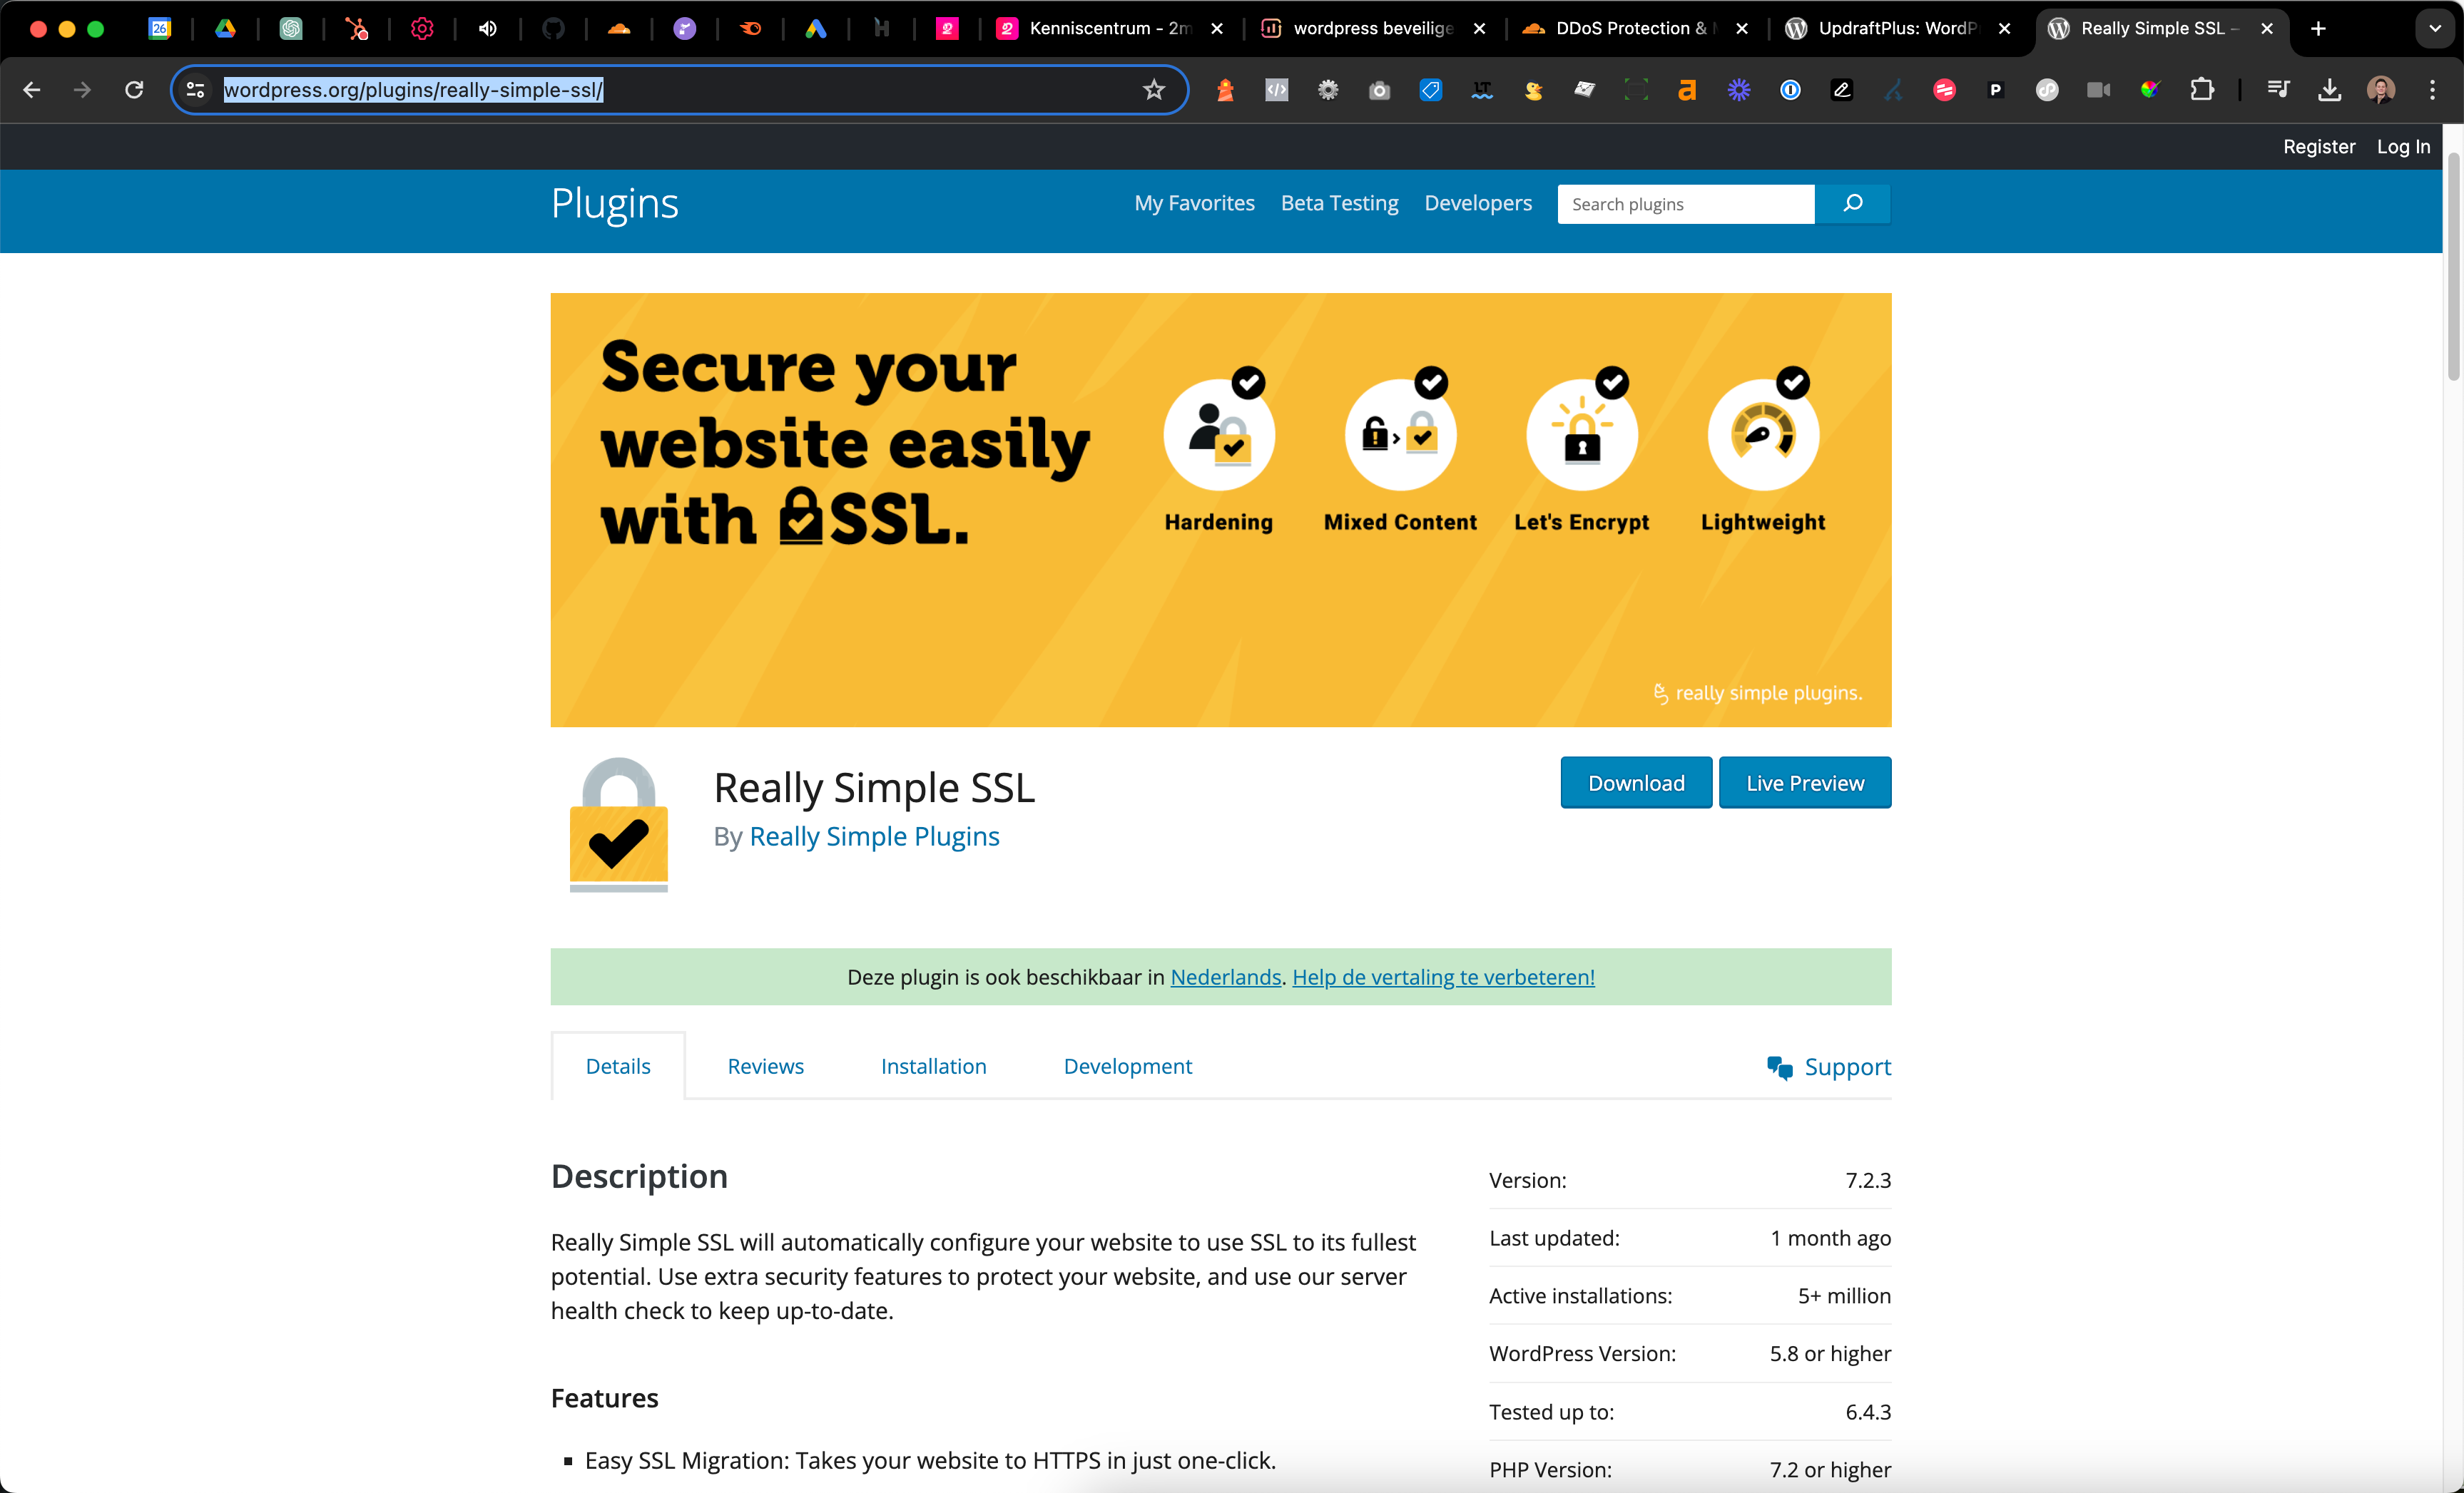Go back to the previous page
This screenshot has width=2464, height=1493.
[x=31, y=90]
